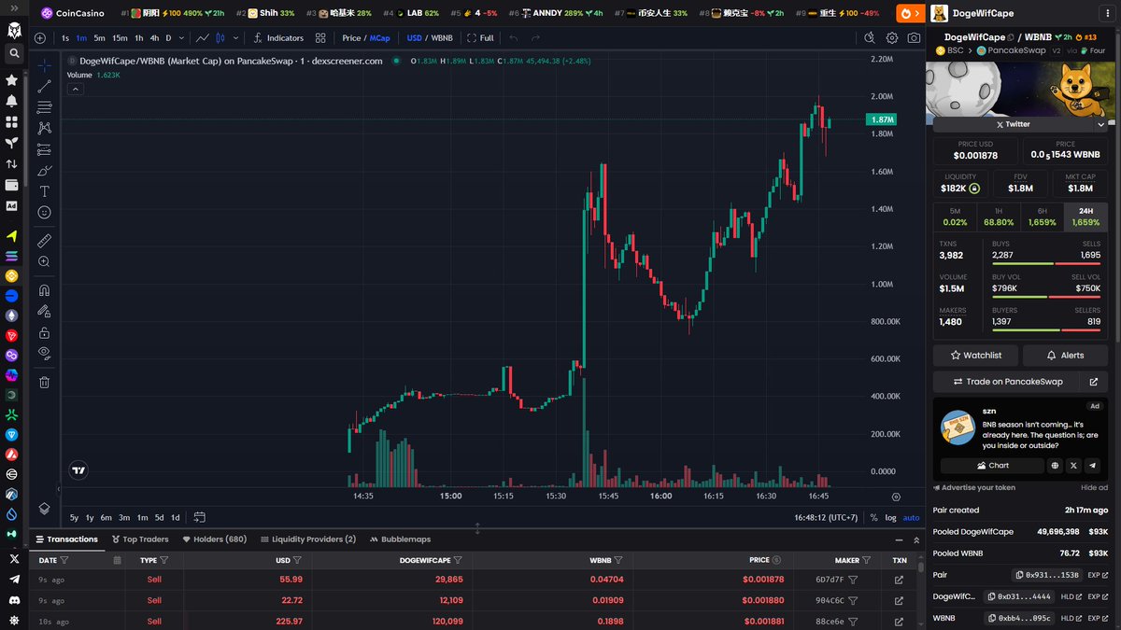Open the Twitter link button
Image resolution: width=1121 pixels, height=630 pixels.
pyautogui.click(x=1013, y=124)
